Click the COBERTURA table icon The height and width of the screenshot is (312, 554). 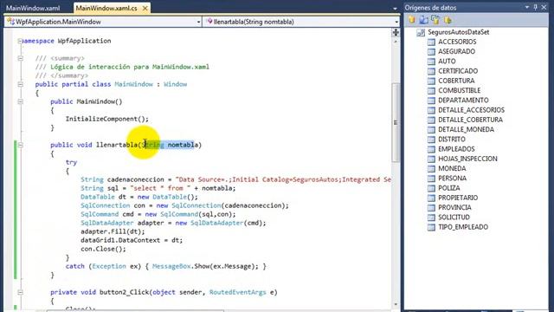coord(431,81)
